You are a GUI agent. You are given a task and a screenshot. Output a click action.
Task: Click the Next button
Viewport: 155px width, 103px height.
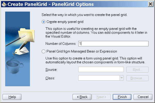click(101, 97)
